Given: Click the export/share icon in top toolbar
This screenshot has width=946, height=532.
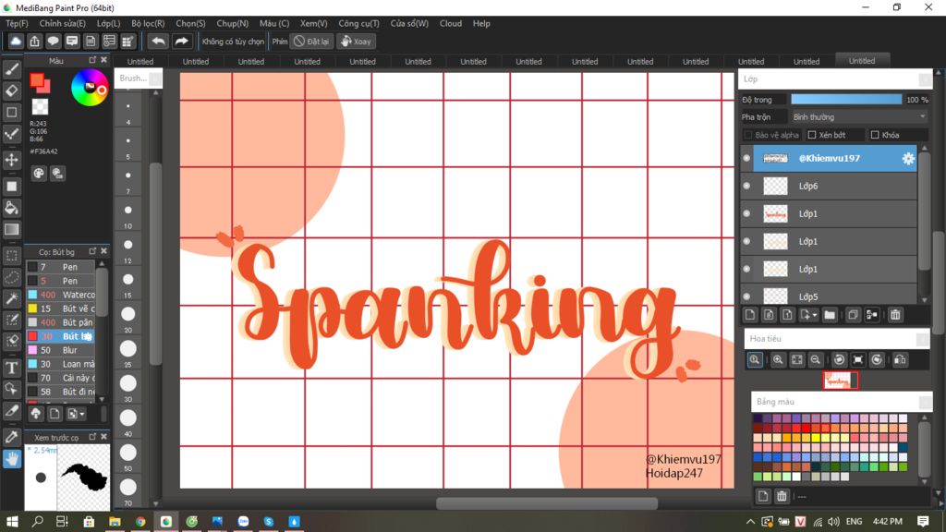Looking at the screenshot, I should [34, 41].
